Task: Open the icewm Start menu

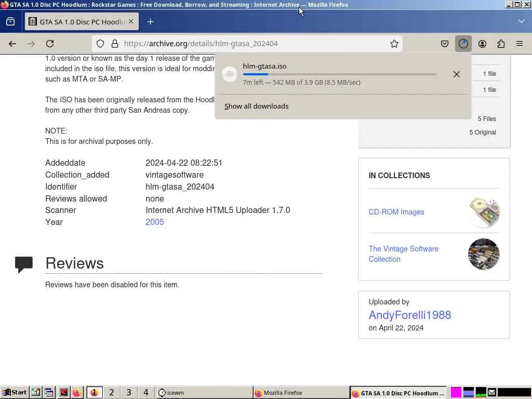Action: (x=15, y=393)
